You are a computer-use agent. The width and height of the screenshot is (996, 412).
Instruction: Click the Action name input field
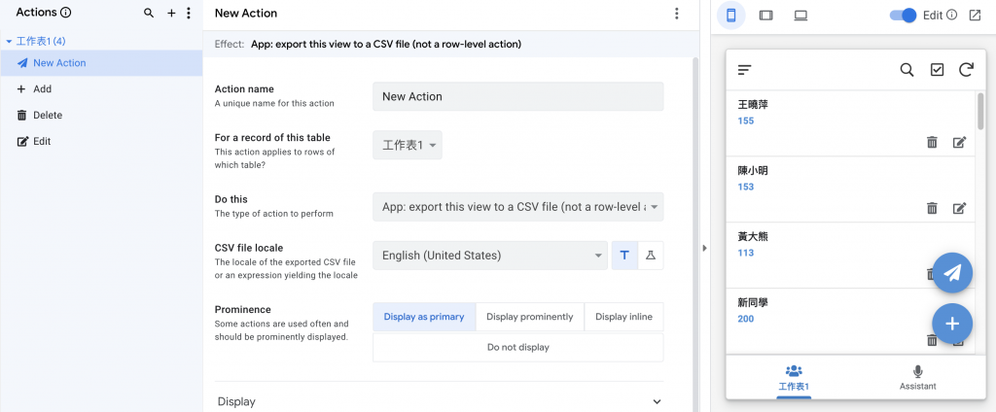(x=517, y=96)
